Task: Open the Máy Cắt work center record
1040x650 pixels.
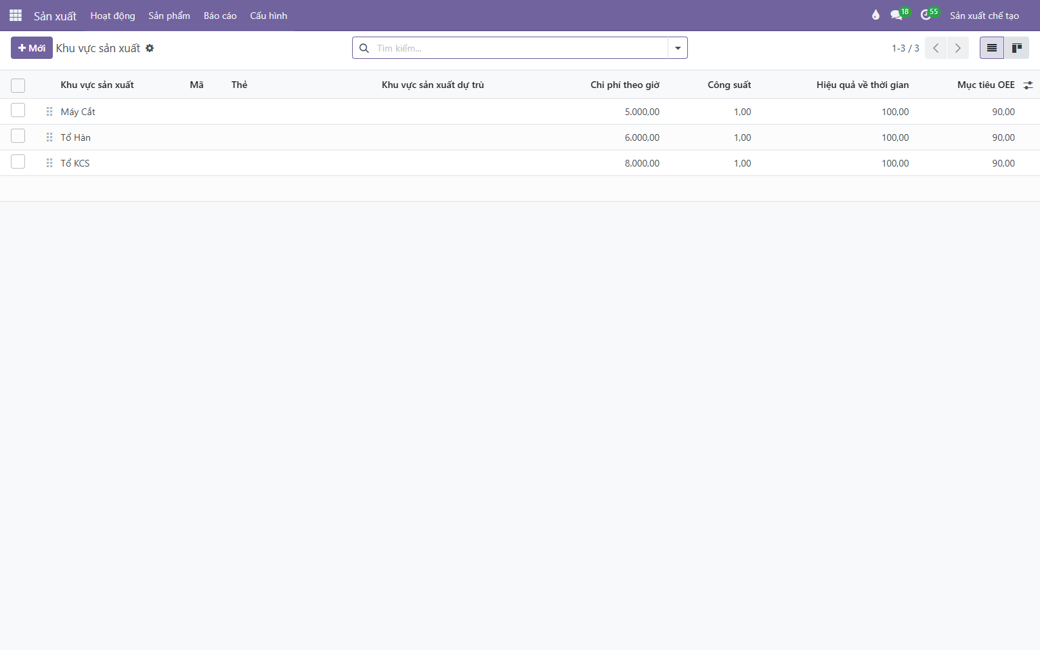Action: (x=78, y=112)
